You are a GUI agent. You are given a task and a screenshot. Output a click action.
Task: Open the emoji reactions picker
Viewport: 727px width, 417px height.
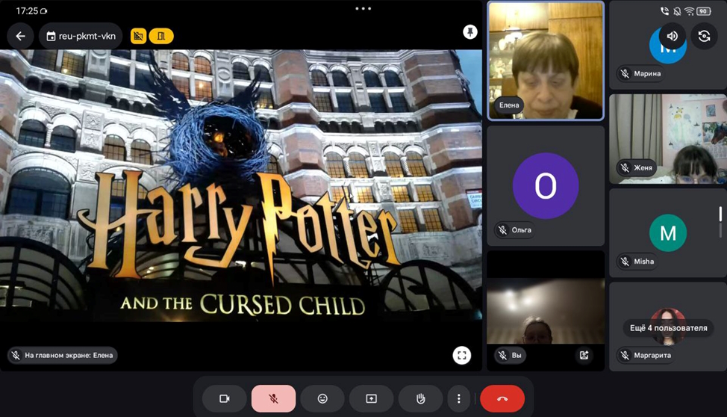[322, 399]
